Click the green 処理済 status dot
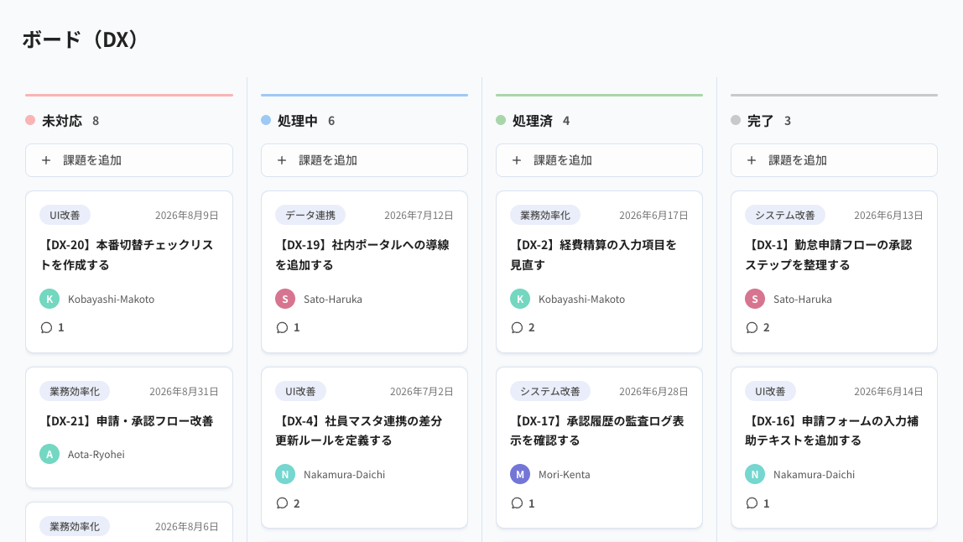 point(501,120)
